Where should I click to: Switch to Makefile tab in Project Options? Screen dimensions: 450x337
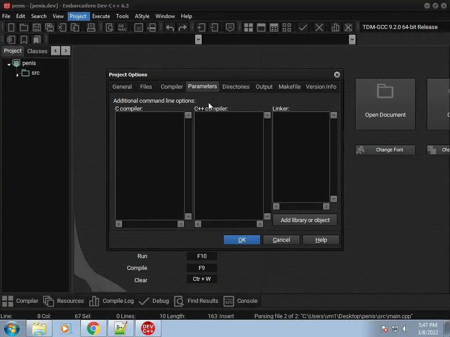coord(289,86)
